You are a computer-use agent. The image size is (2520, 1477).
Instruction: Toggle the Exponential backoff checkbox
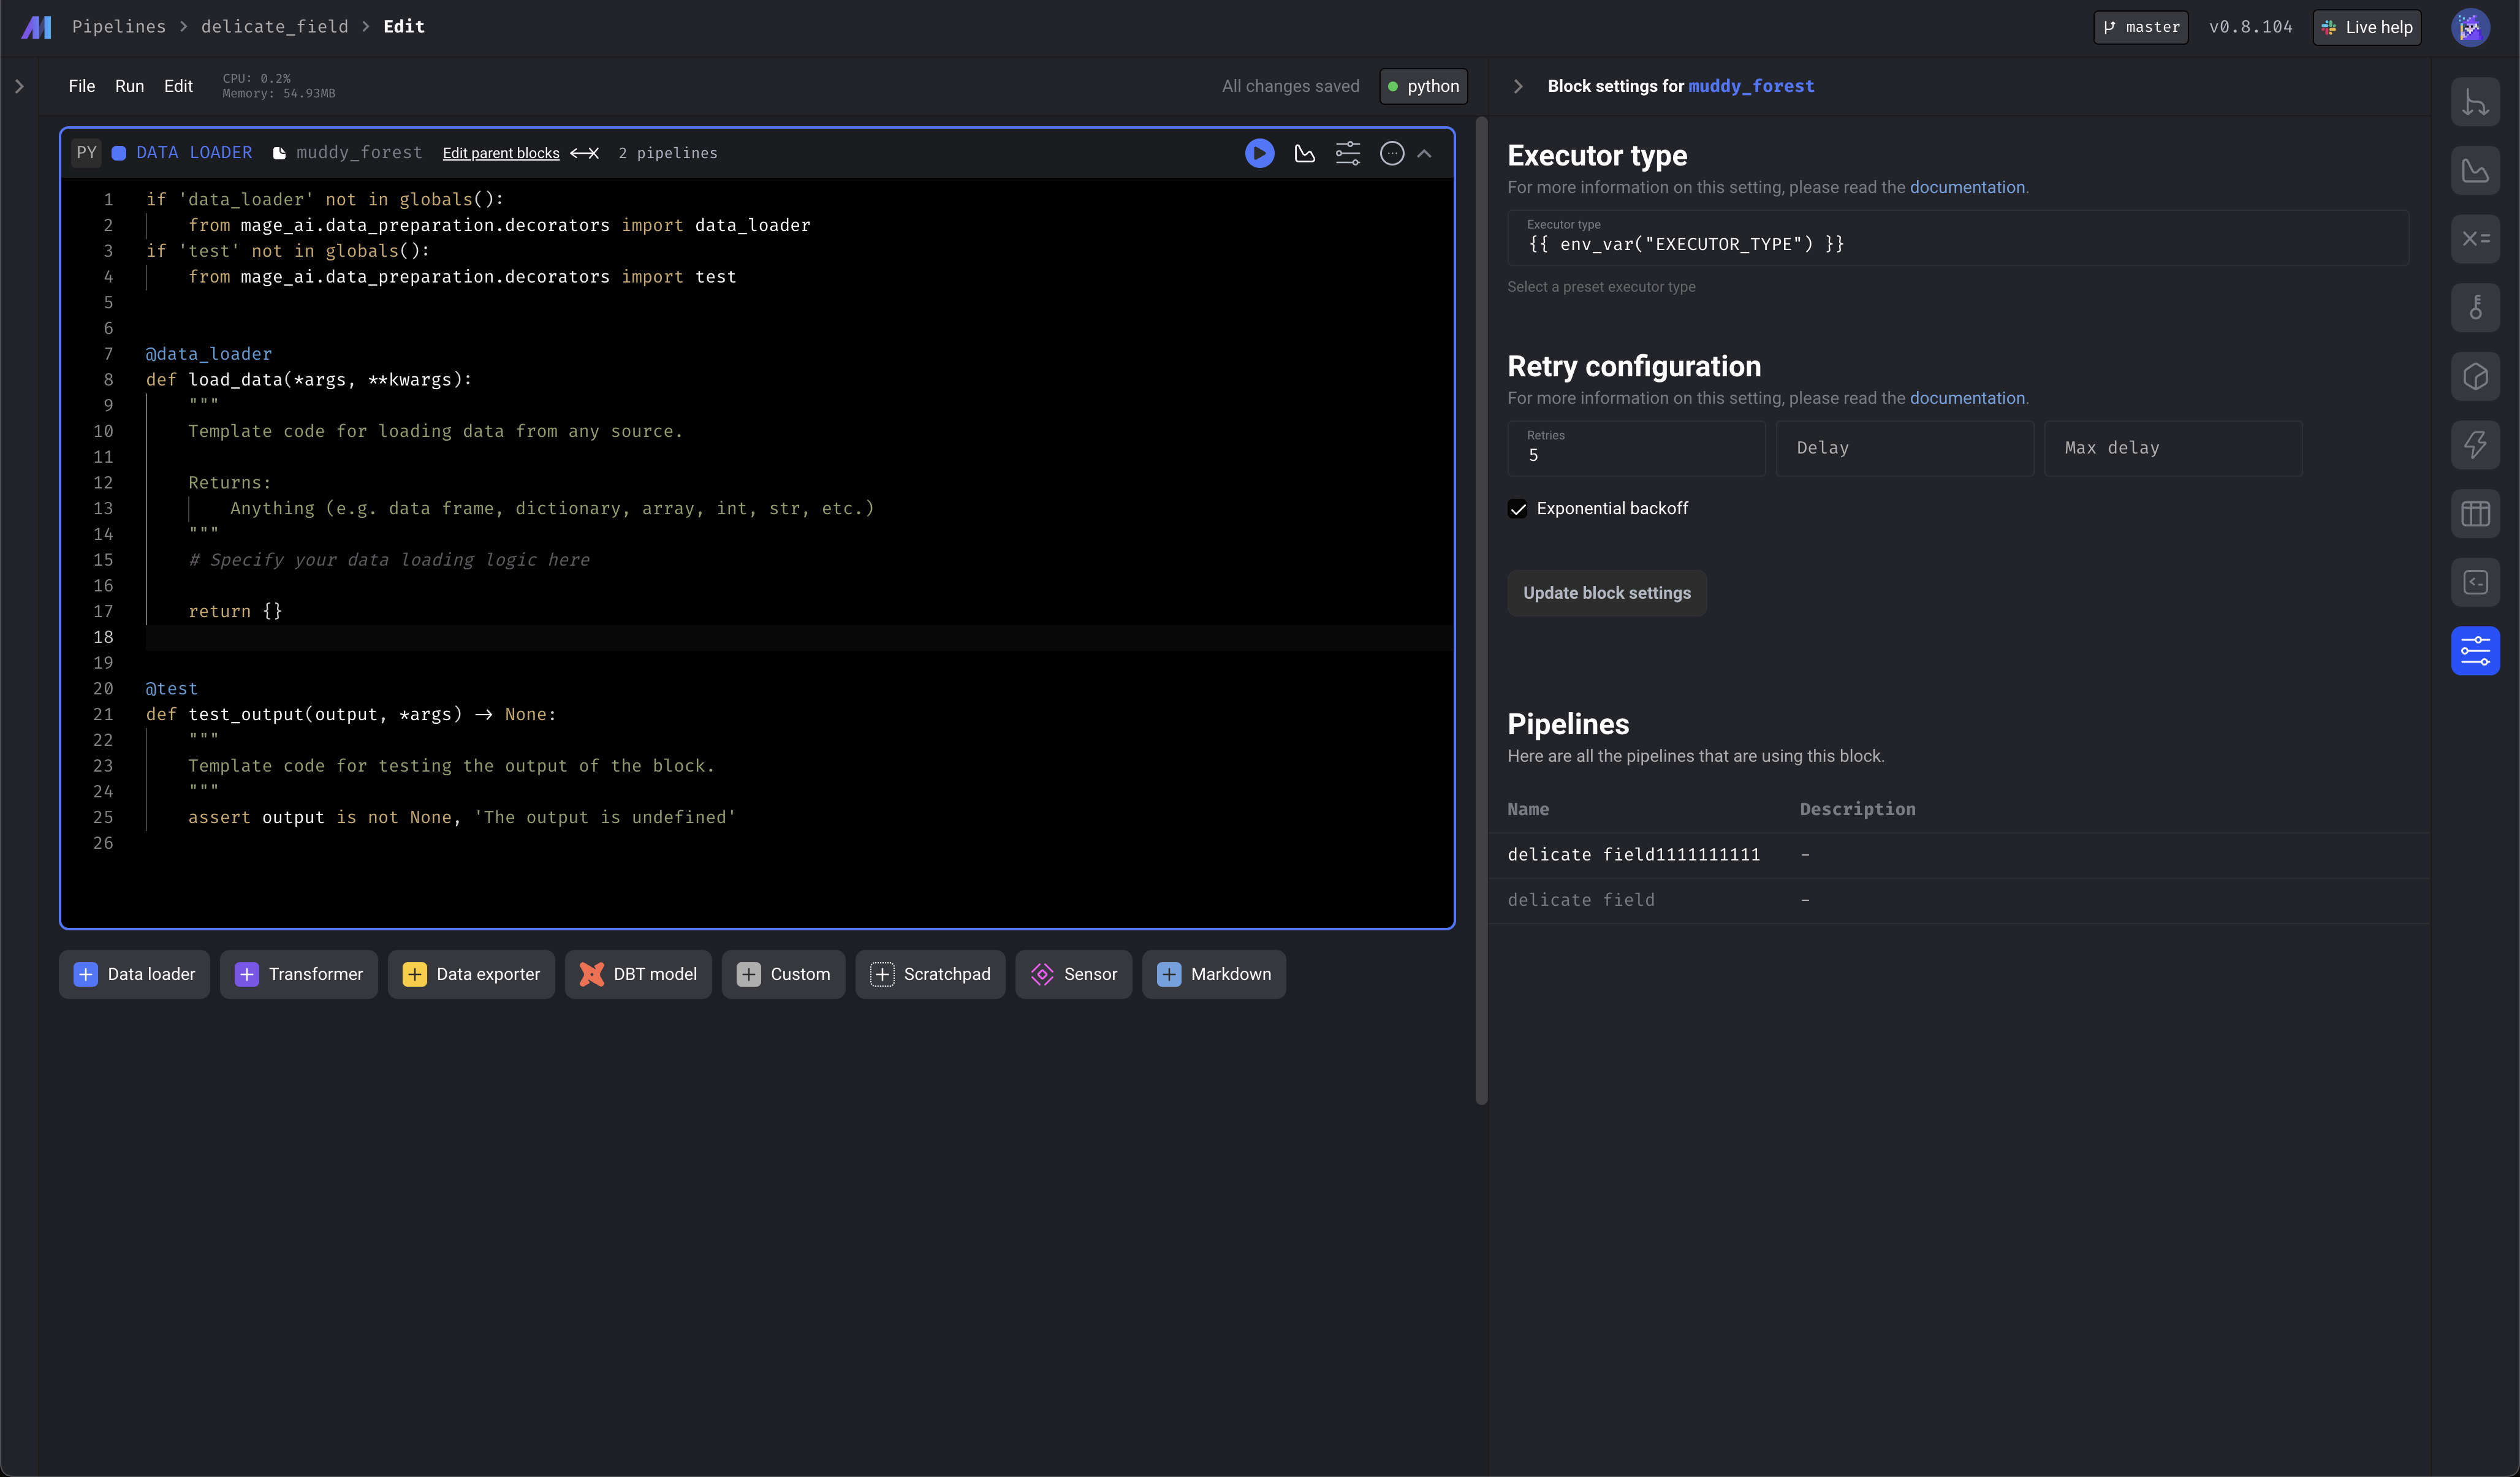(1517, 509)
